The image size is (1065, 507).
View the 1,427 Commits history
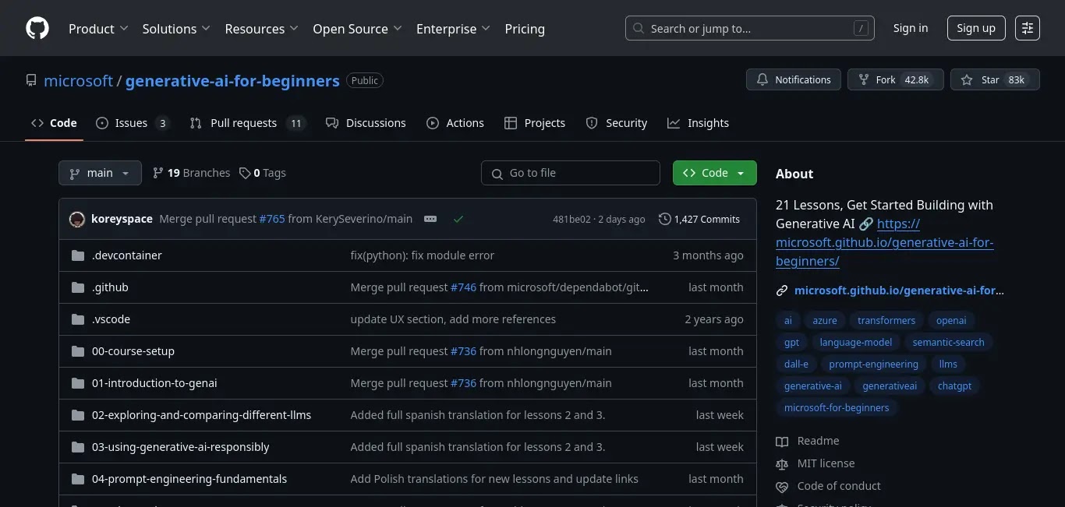point(699,219)
